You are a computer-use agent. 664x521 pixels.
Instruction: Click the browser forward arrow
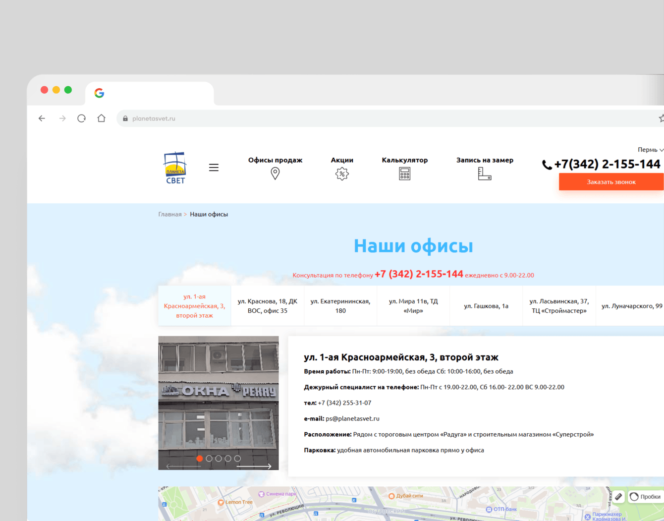(62, 118)
